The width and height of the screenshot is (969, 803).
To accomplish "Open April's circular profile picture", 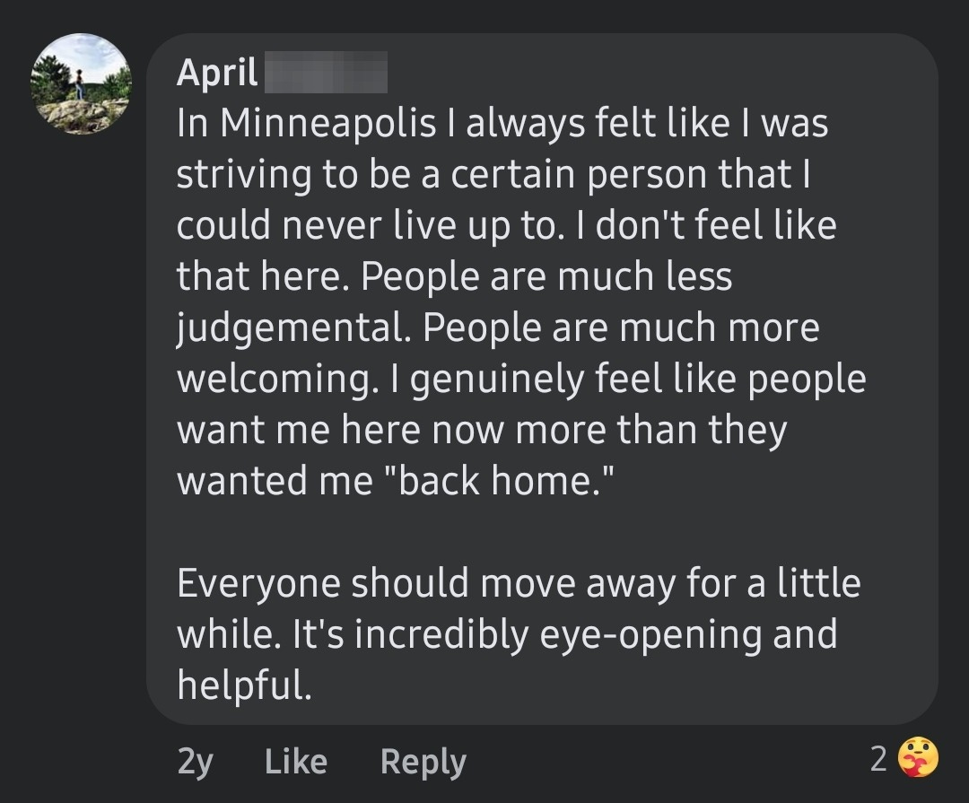I will (x=81, y=83).
